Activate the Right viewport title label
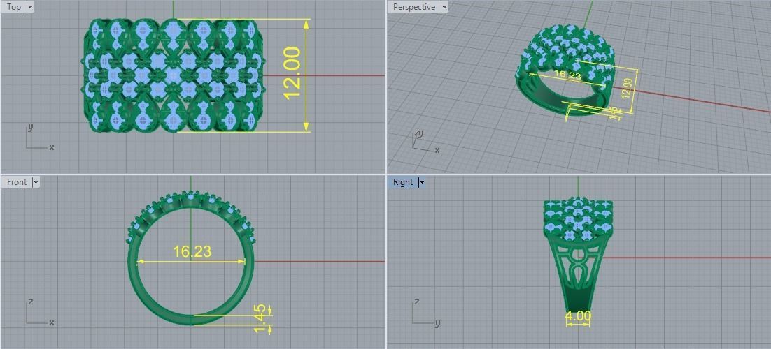The height and width of the screenshot is (349, 771). 403,182
